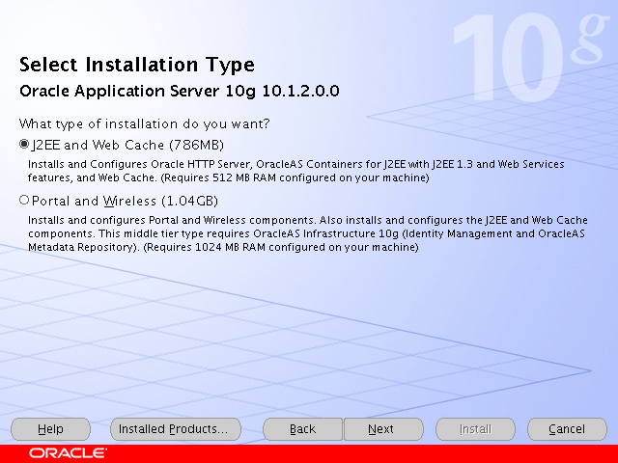Click "What type of installation do you want?"

[x=144, y=124]
